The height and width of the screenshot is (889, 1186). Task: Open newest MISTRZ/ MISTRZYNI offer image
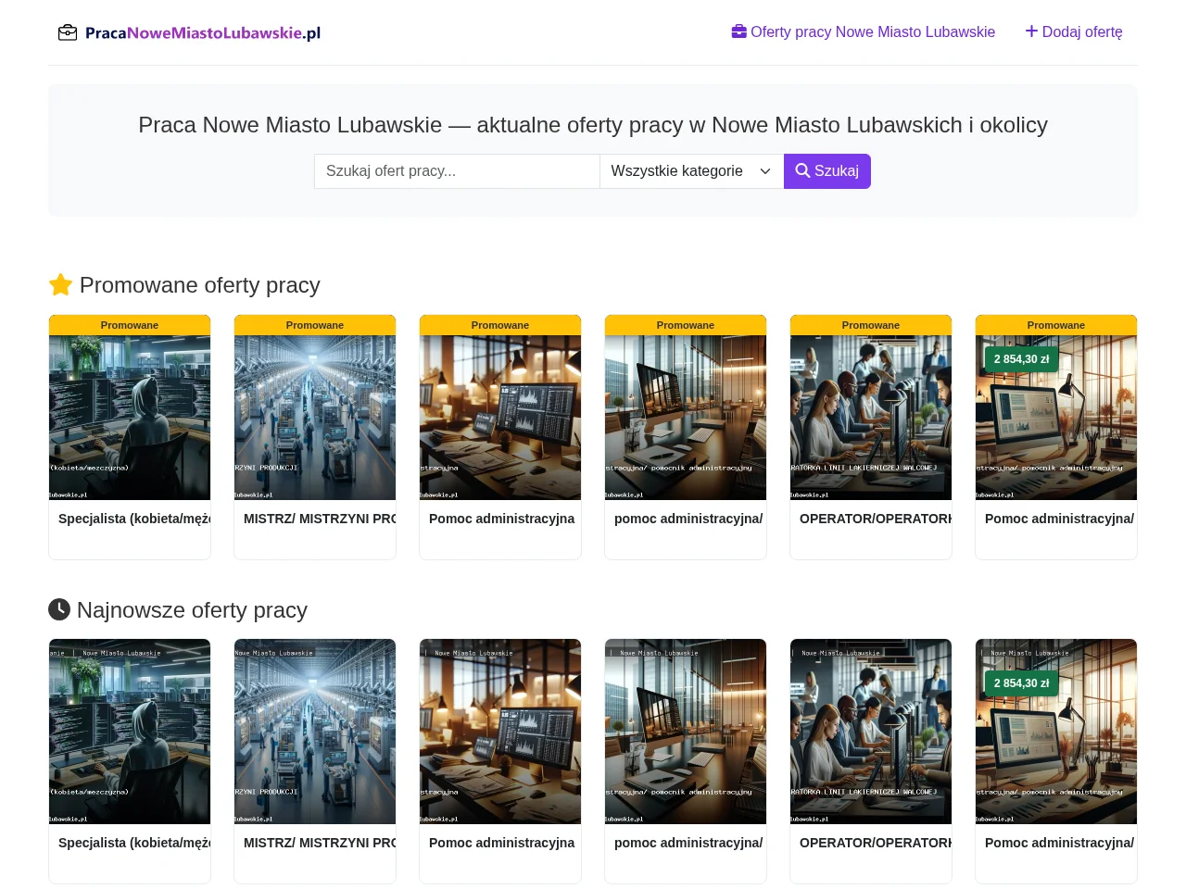pos(315,732)
